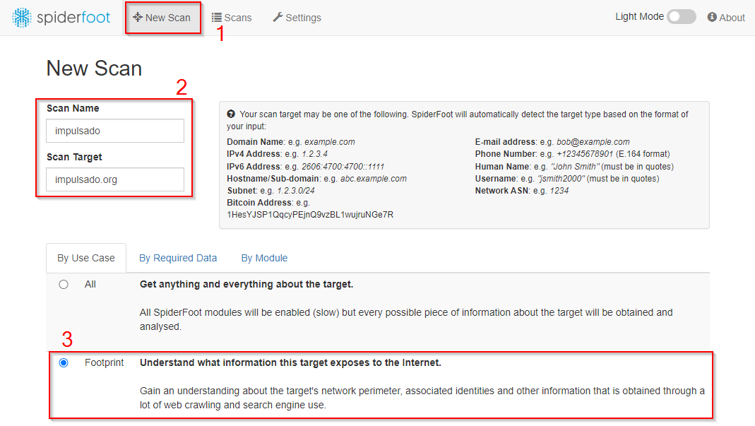Switch to the By Module tab
Viewport: 755px width, 426px height.
[x=264, y=258]
